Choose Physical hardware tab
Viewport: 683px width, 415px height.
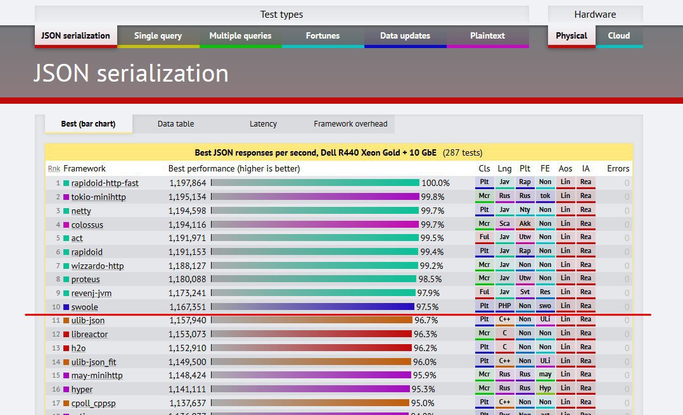[x=571, y=36]
